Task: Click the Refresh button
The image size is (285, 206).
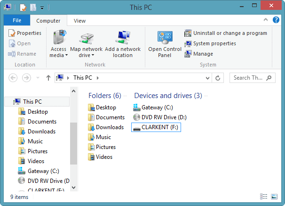Action: (218, 78)
